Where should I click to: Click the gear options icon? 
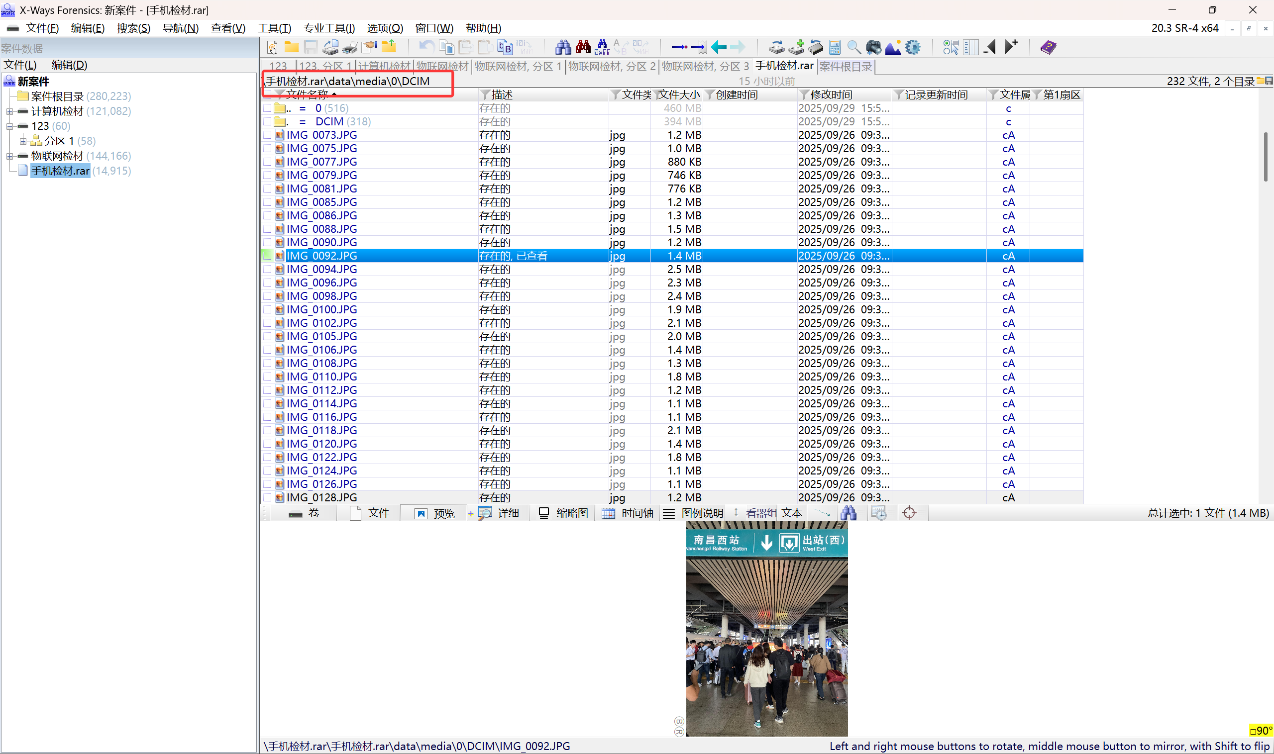coord(913,47)
